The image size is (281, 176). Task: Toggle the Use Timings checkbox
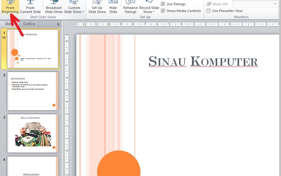tap(163, 4)
